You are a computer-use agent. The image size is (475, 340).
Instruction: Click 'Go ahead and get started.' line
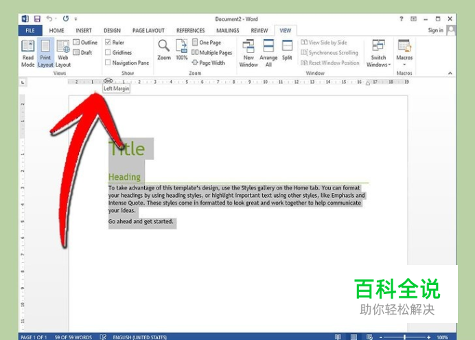click(x=141, y=221)
